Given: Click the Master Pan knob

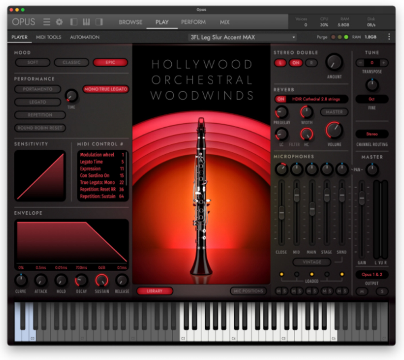Looking at the screenshot, I should 372,169.
